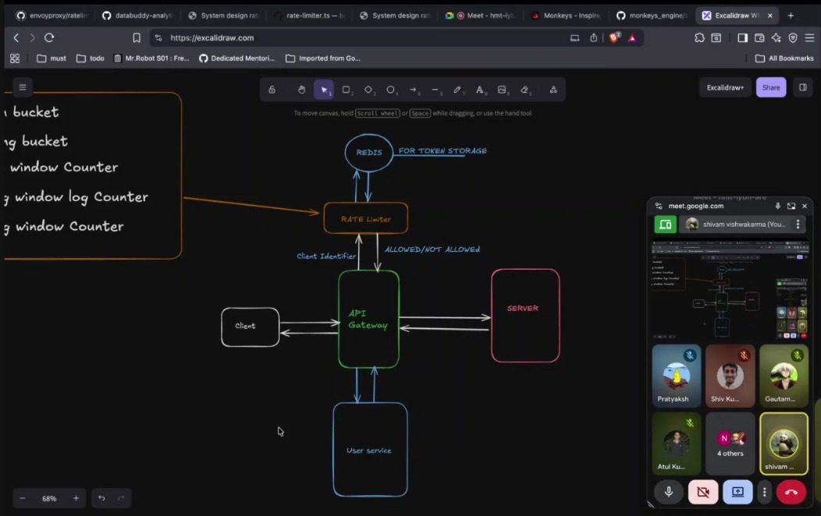This screenshot has width=821, height=516.
Task: Toggle the camera off button in Meet
Action: click(x=702, y=492)
